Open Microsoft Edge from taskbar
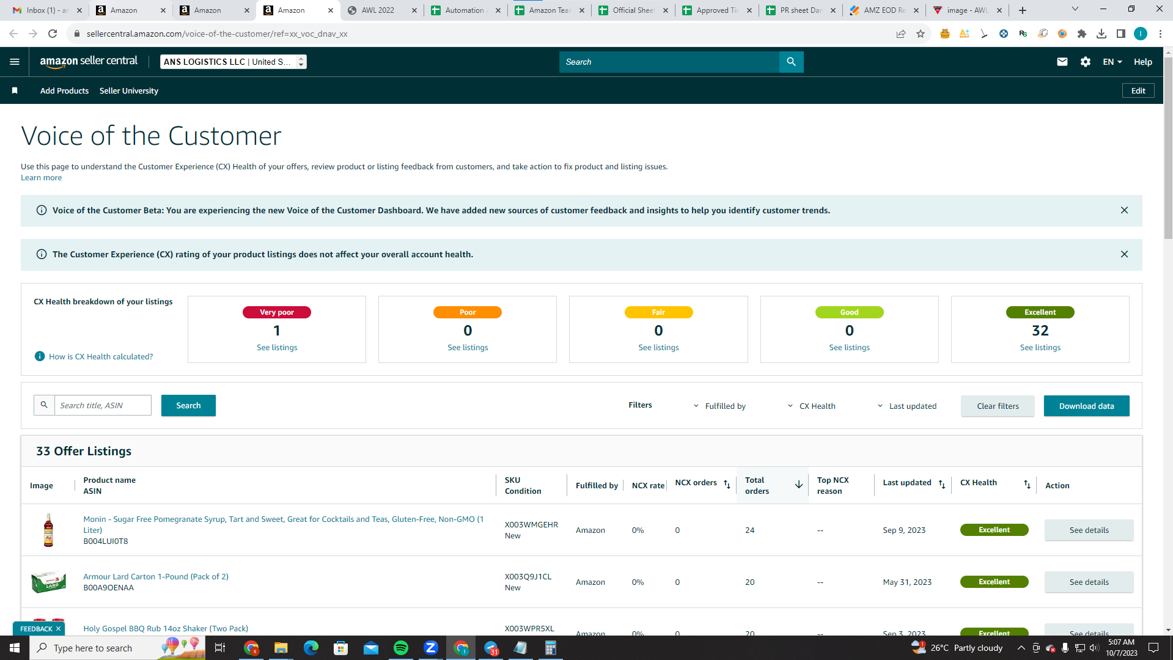This screenshot has height=660, width=1173. pos(311,648)
